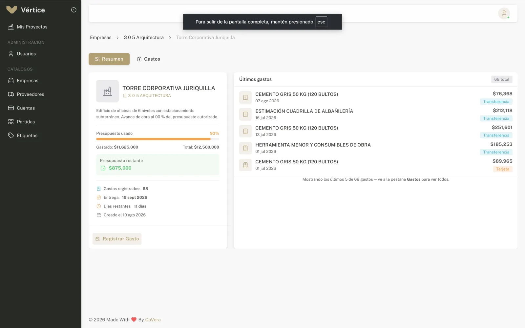Click the Entrega calendar icon

[99, 197]
